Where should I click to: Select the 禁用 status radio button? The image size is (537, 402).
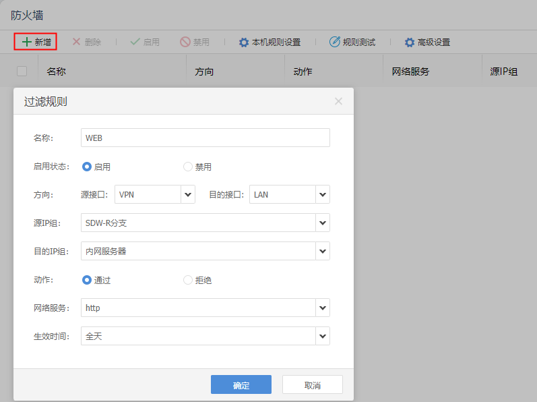188,166
